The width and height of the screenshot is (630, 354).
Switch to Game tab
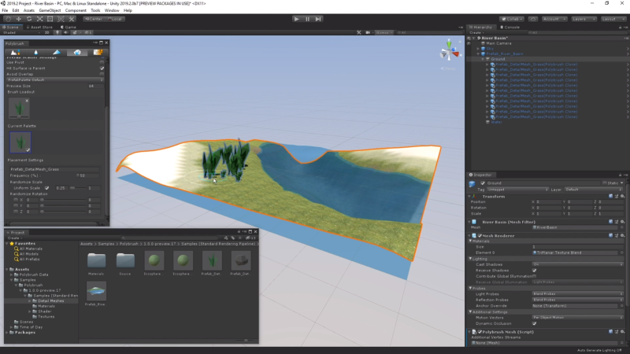tap(69, 28)
